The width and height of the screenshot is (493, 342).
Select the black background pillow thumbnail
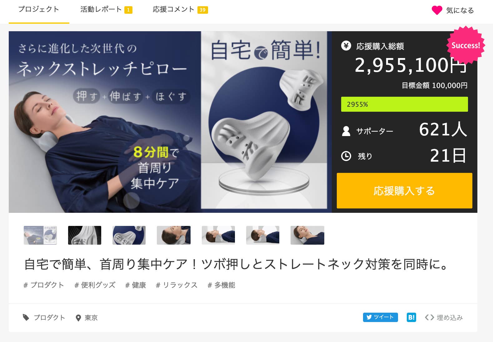[85, 235]
